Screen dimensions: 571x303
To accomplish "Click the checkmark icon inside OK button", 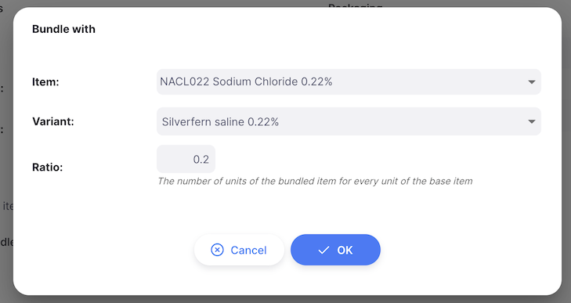I will pyautogui.click(x=323, y=251).
